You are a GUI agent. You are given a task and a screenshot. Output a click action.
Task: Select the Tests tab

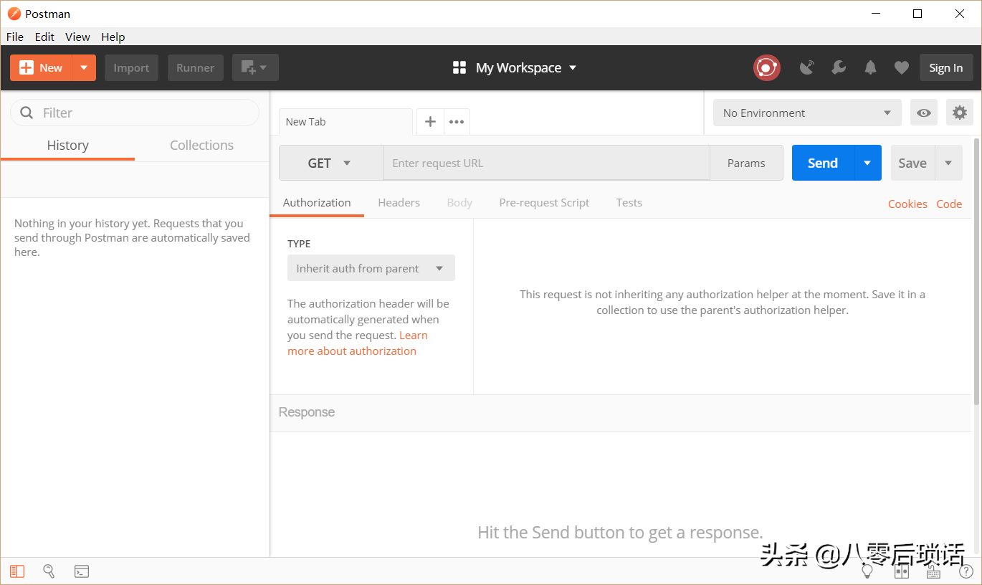(x=629, y=203)
